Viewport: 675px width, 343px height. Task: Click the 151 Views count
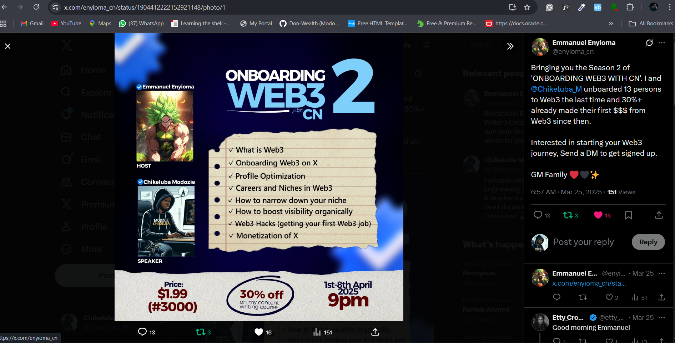(x=621, y=192)
